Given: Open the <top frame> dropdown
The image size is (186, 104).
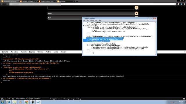Looking at the screenshot, I should tap(21, 99).
